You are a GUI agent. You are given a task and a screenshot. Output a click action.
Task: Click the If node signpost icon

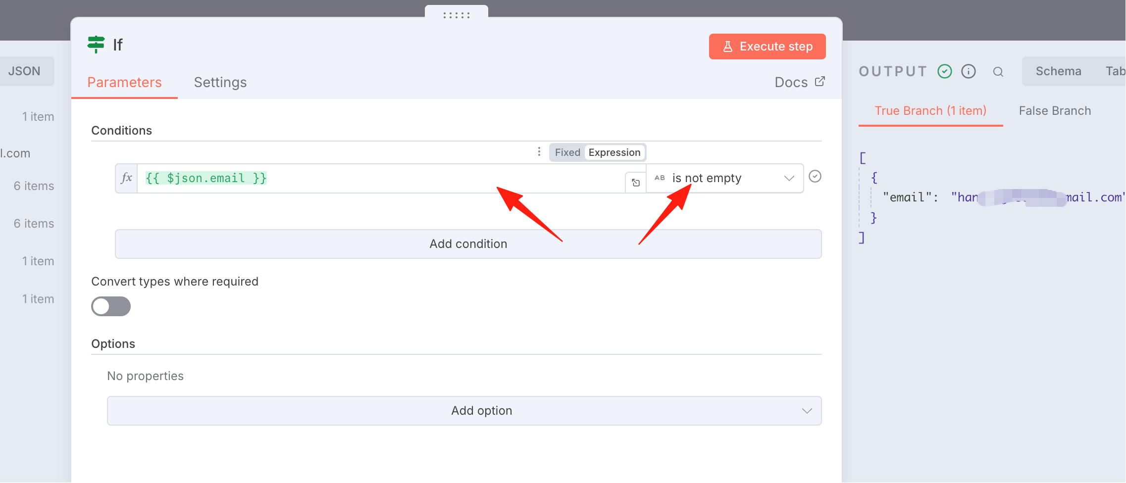(x=96, y=45)
